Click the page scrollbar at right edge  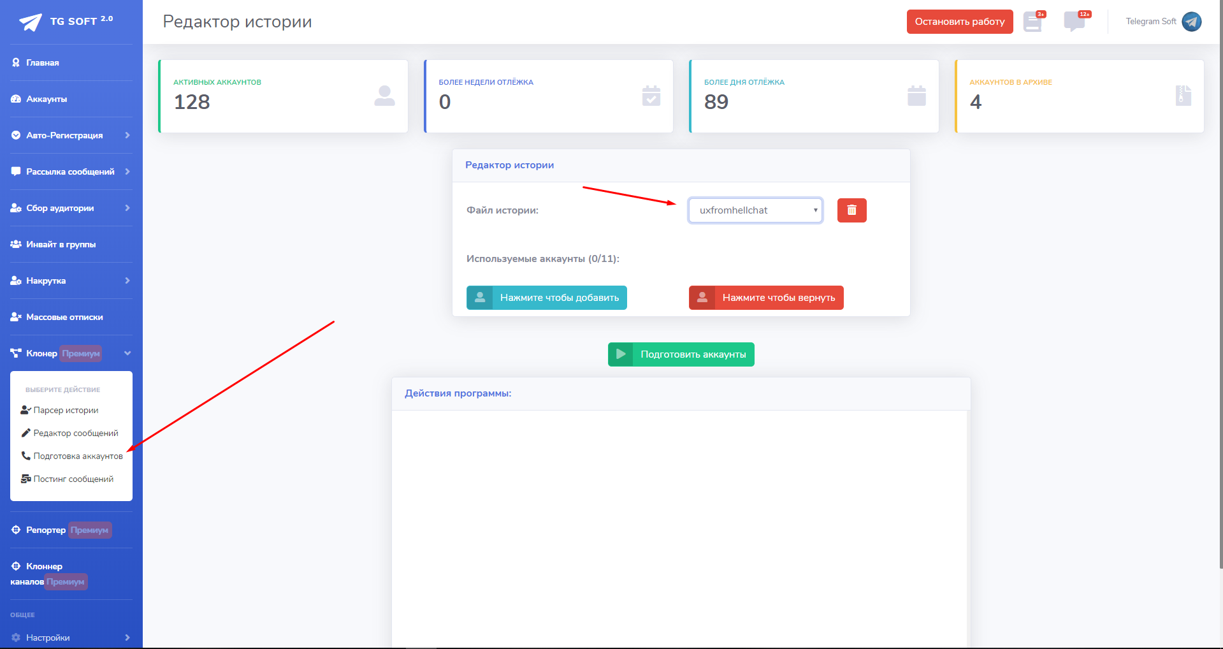point(1220,284)
